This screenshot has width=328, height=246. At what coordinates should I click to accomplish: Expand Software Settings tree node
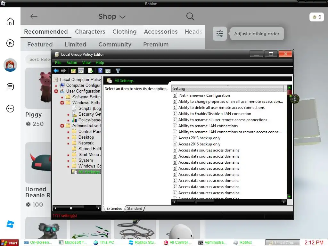click(62, 97)
